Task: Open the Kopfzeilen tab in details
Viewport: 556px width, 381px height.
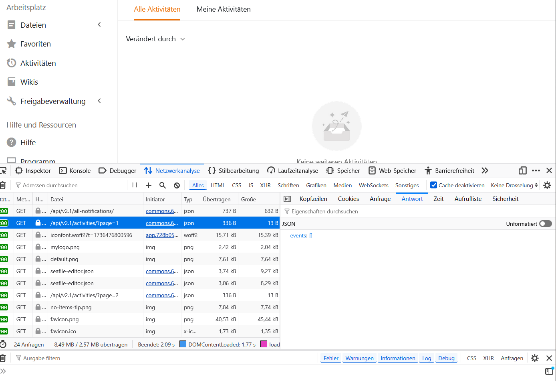Action: (313, 199)
